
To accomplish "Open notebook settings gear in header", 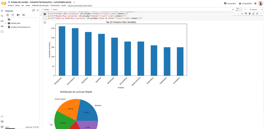I will click(255, 3).
